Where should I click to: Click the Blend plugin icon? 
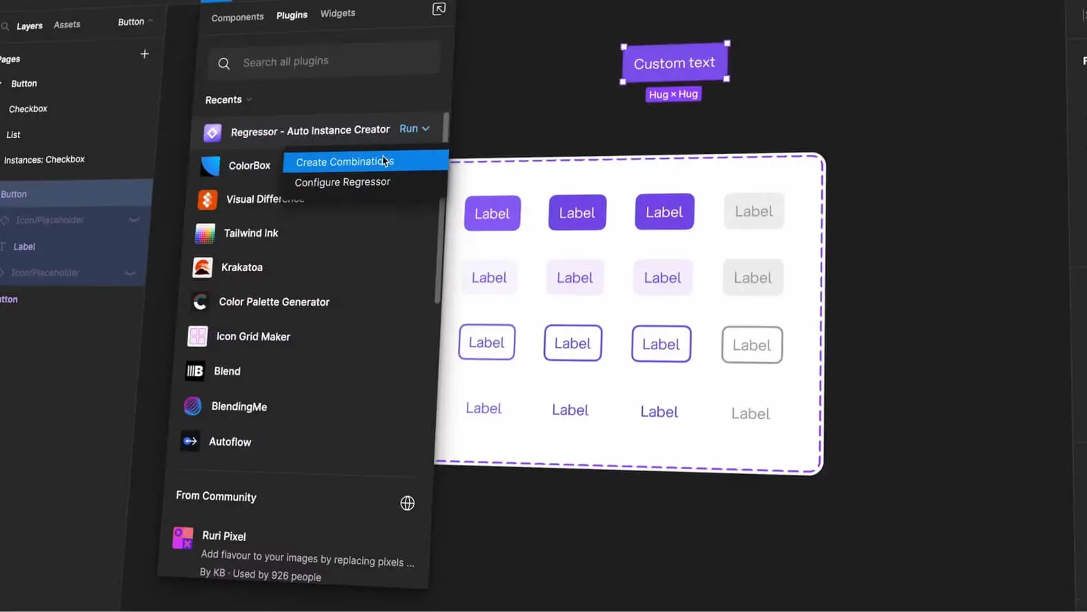click(x=195, y=371)
